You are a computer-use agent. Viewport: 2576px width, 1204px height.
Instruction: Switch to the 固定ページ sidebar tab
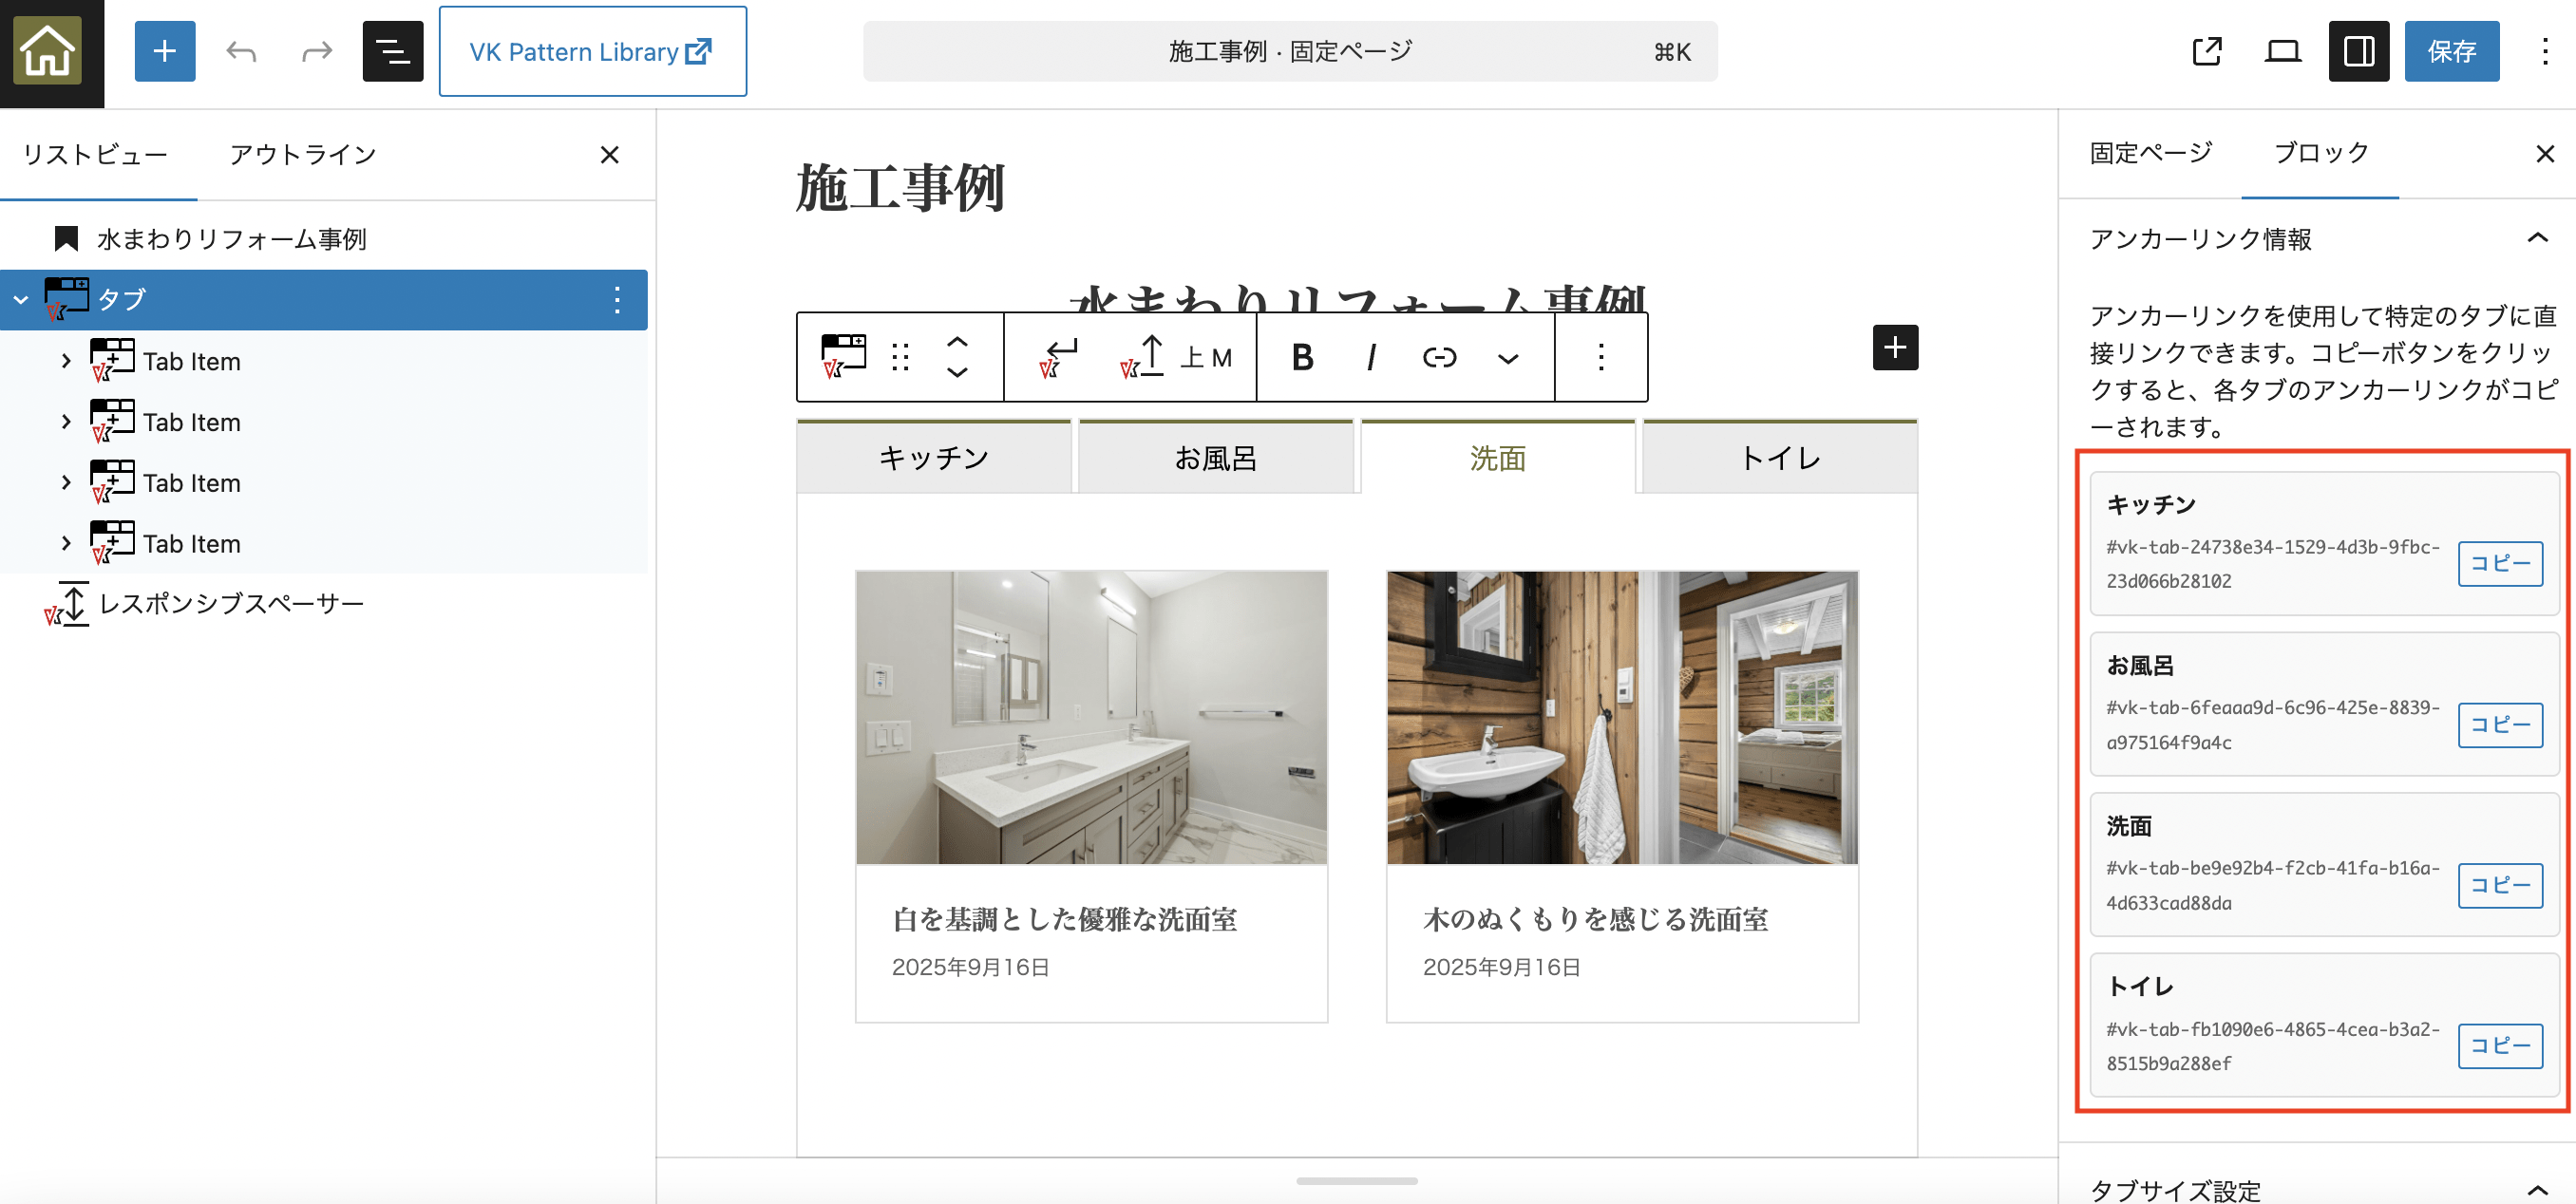(x=2150, y=153)
